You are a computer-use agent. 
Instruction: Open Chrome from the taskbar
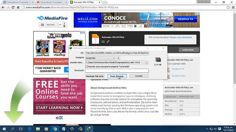click(x=55, y=129)
